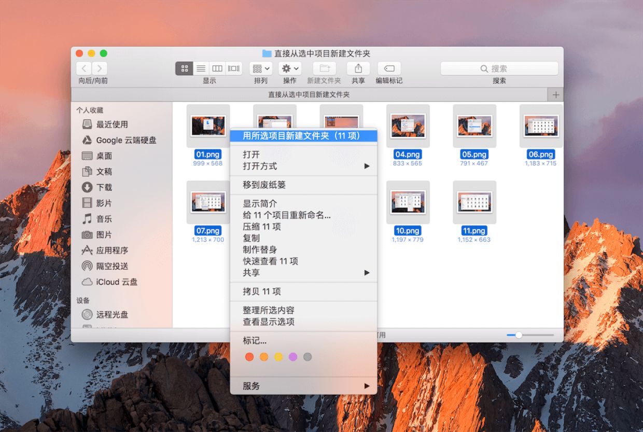Viewport: 643px width, 432px height.
Task: Switch to icon view mode
Action: [184, 68]
